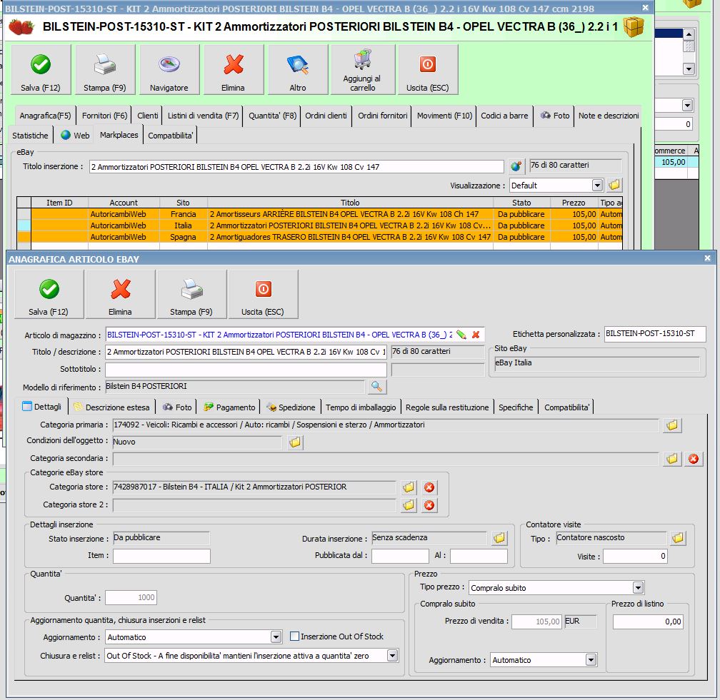Click folder icon for Contatore visite Tipo
This screenshot has height=700, width=720.
point(678,537)
